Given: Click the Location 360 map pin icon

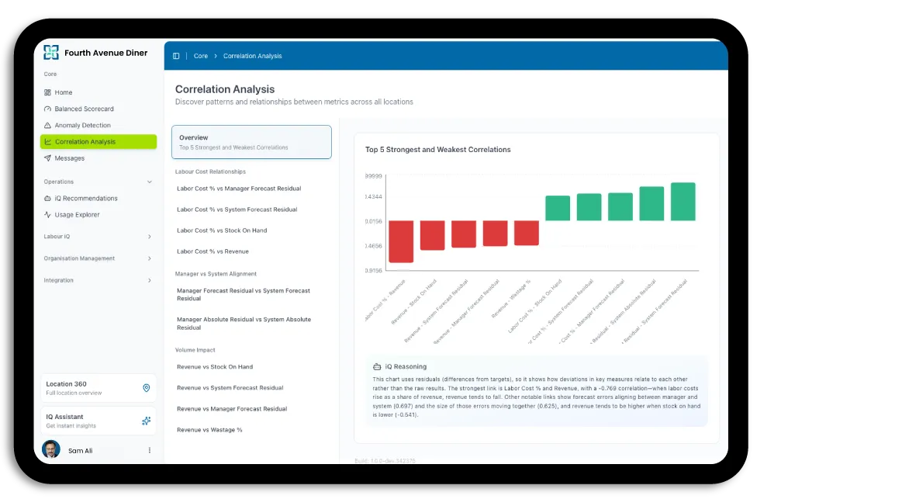Looking at the screenshot, I should (x=146, y=388).
